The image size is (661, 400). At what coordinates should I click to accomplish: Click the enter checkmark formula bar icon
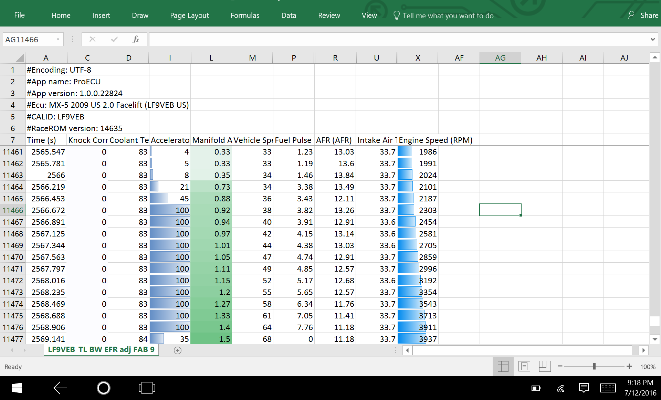pos(114,39)
